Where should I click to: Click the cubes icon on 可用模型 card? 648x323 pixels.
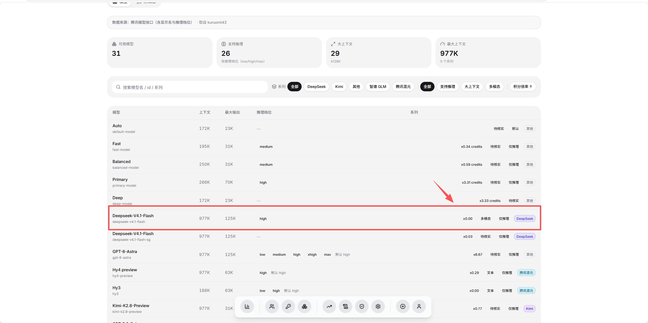[114, 44]
